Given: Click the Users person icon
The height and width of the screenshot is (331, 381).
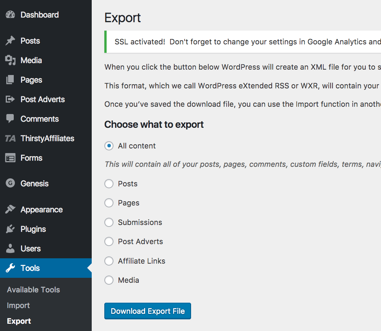Looking at the screenshot, I should [10, 249].
